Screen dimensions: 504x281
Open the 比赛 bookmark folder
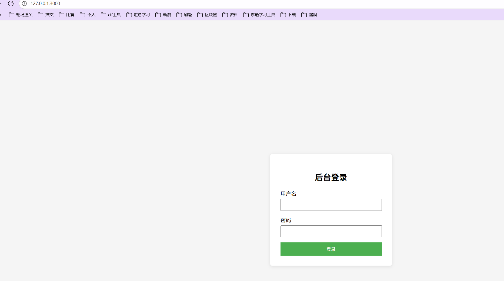pyautogui.click(x=67, y=15)
